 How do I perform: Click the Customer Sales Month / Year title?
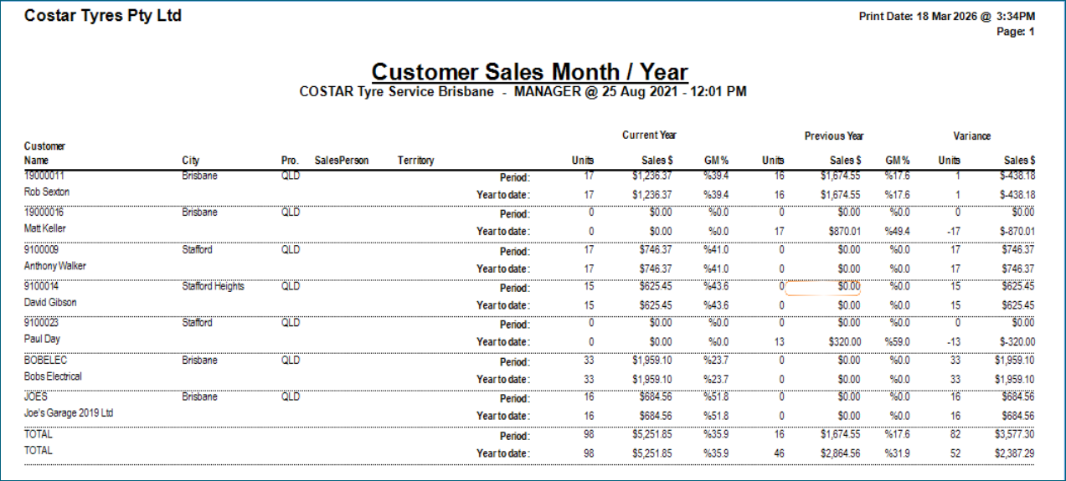(529, 71)
